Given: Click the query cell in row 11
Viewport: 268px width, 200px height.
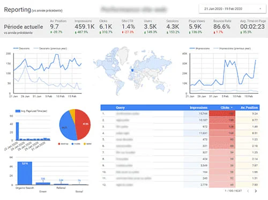Looking at the screenshot, I should pyautogui.click(x=133, y=178).
